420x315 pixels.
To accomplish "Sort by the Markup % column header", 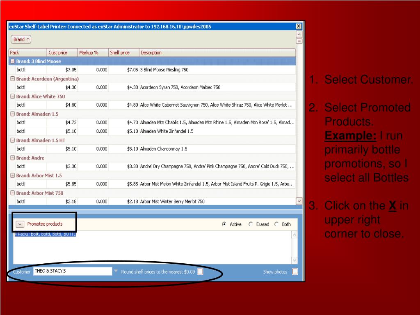I will pyautogui.click(x=93, y=52).
